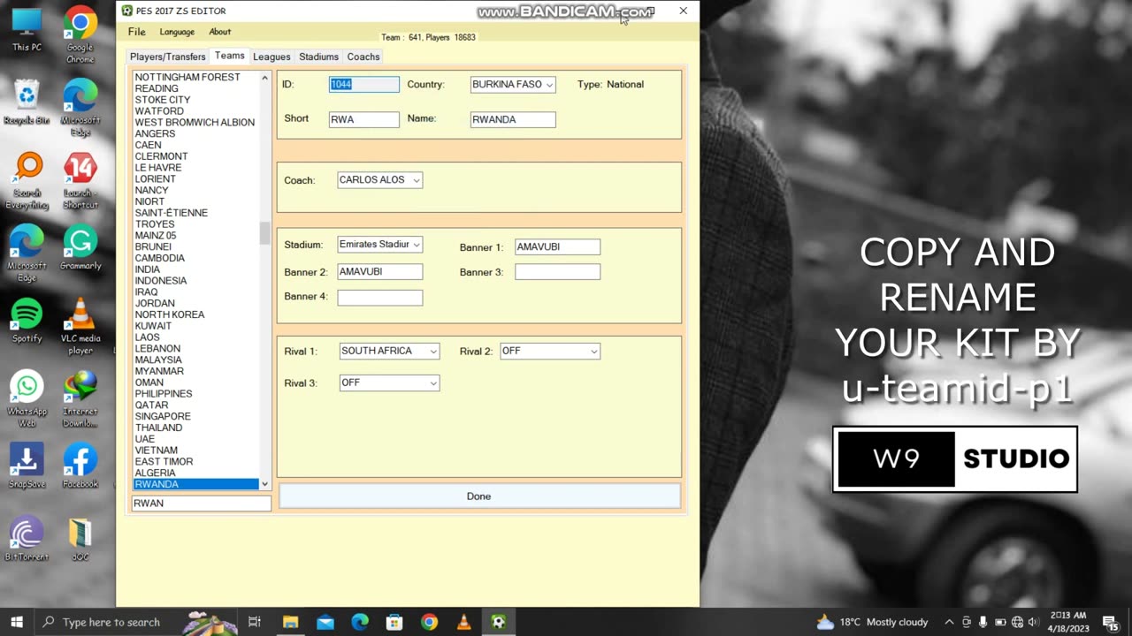Open the About menu
Screen dimensions: 1132x636
(219, 32)
